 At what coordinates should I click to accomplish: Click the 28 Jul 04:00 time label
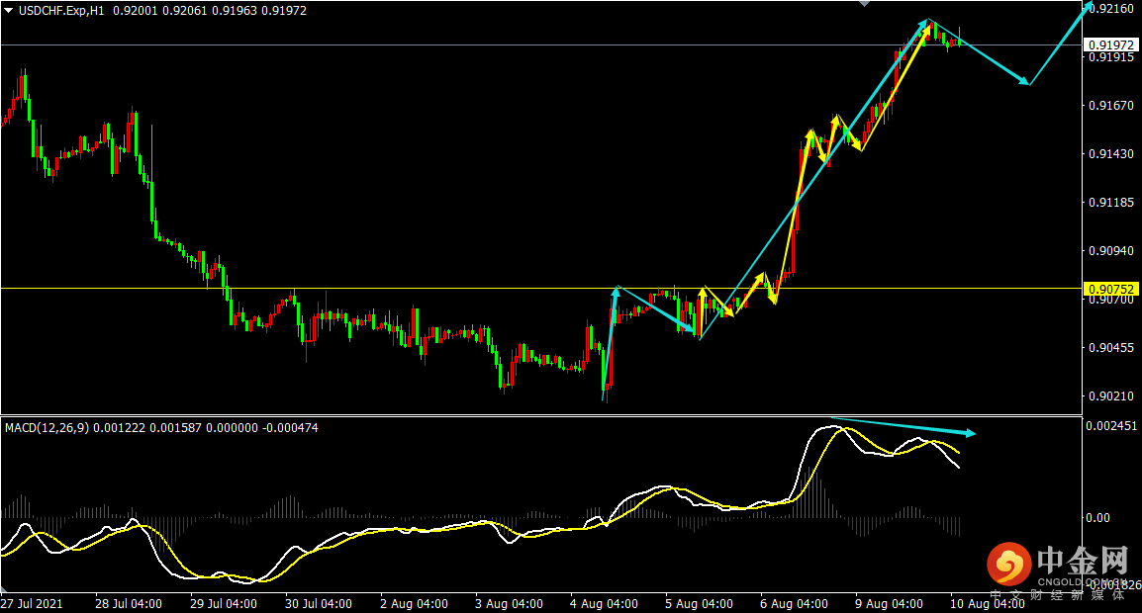pyautogui.click(x=129, y=603)
